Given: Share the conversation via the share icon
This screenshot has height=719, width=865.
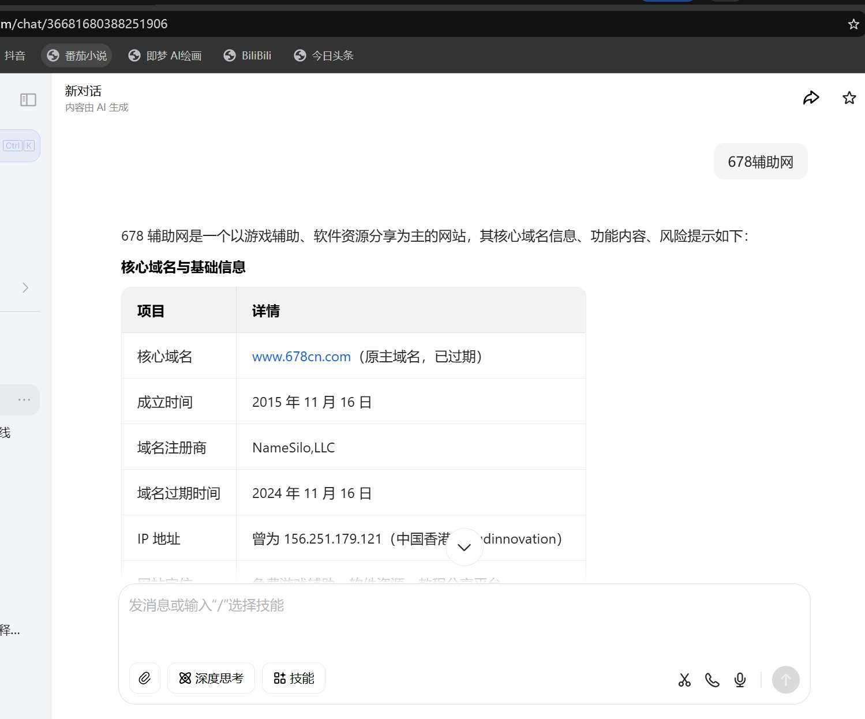Looking at the screenshot, I should pyautogui.click(x=811, y=97).
